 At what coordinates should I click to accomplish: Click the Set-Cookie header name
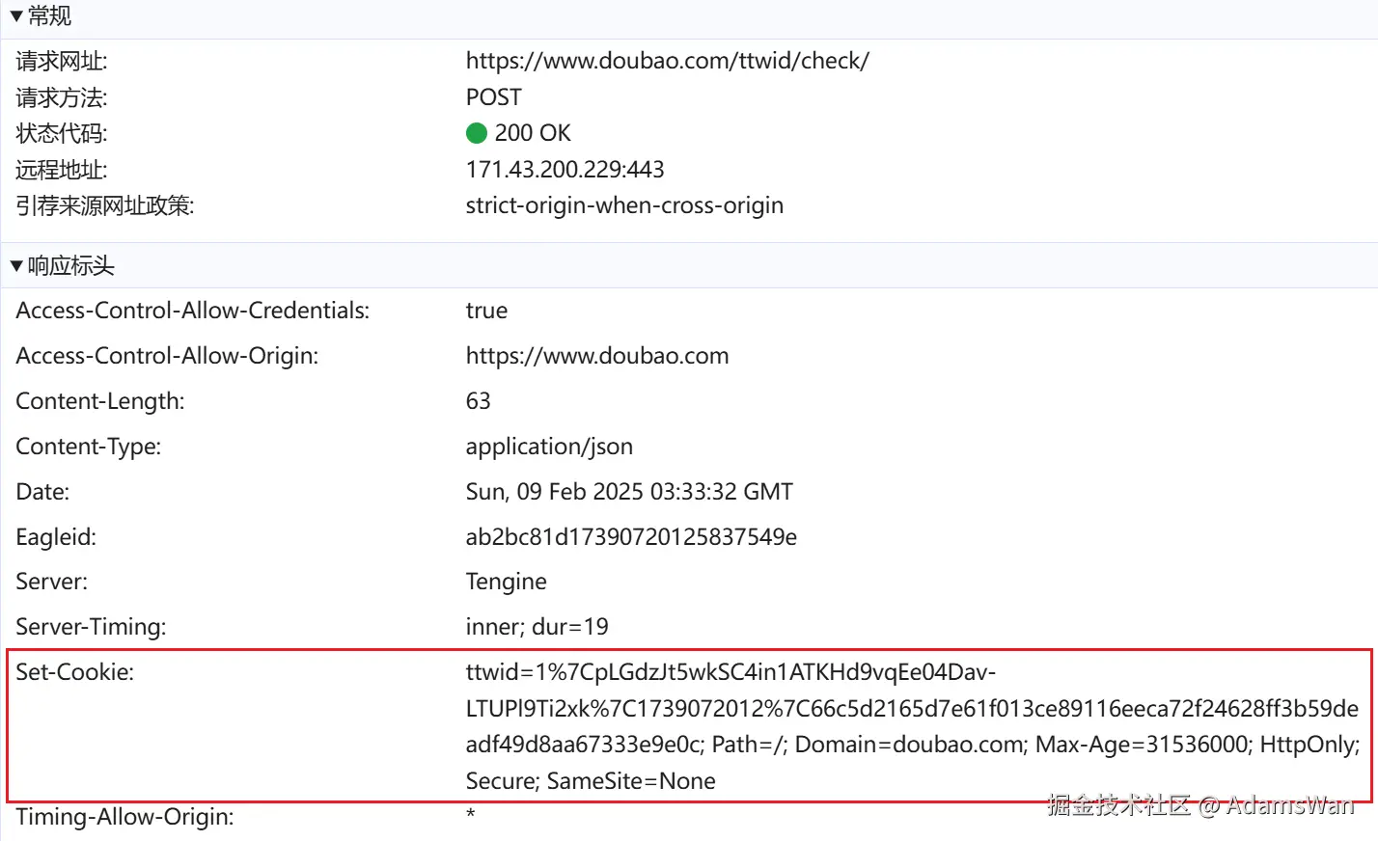74,672
